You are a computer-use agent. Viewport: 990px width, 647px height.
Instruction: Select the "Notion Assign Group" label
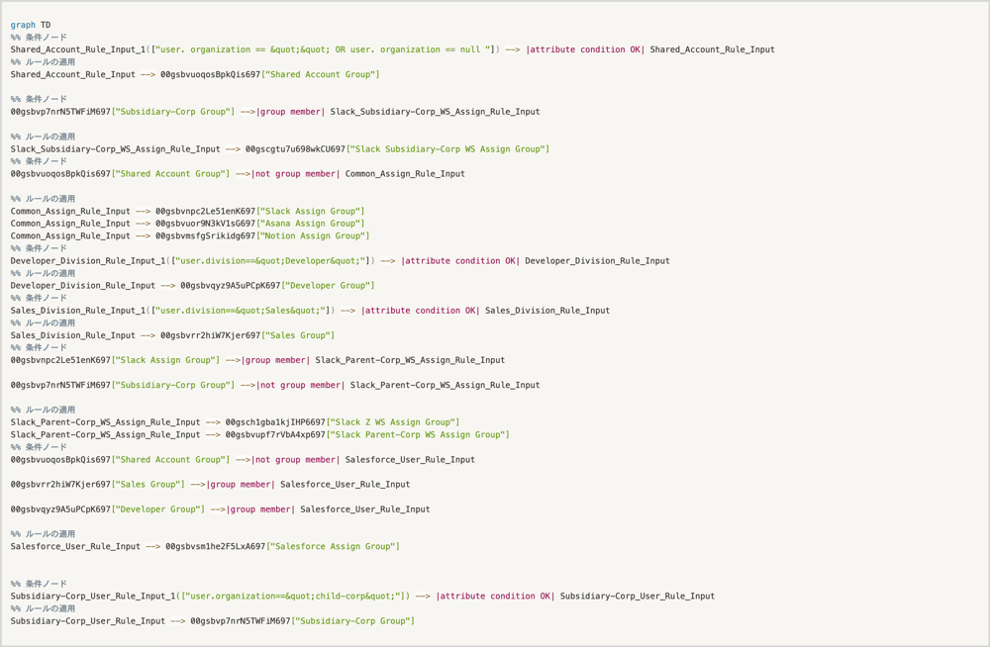click(x=313, y=236)
